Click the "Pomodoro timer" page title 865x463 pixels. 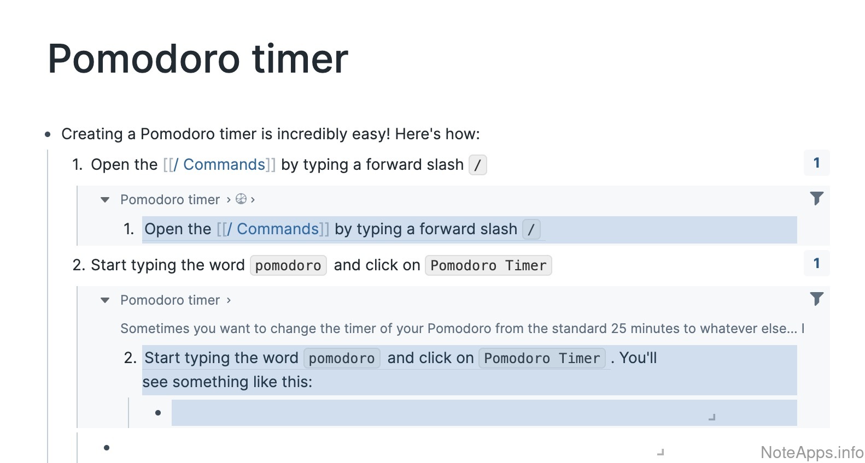(198, 59)
